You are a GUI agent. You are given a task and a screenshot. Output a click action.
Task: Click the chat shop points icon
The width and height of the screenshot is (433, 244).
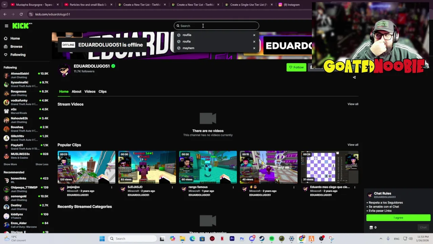[x=371, y=227]
